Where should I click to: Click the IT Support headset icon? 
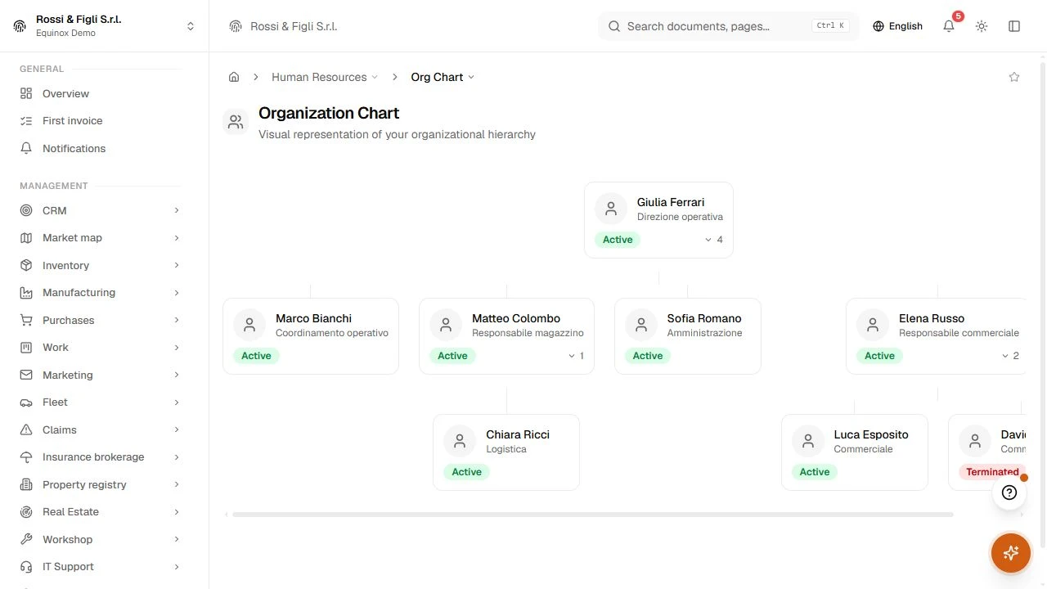(x=26, y=567)
